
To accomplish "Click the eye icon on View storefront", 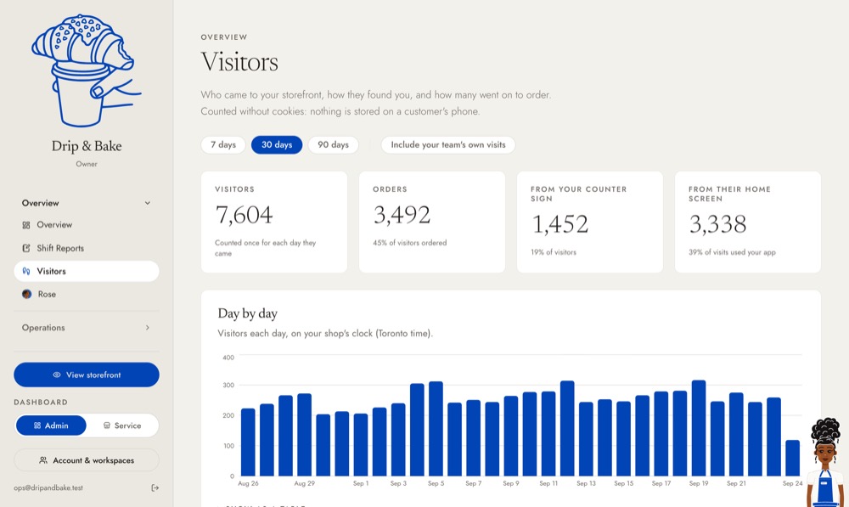I will (x=56, y=375).
